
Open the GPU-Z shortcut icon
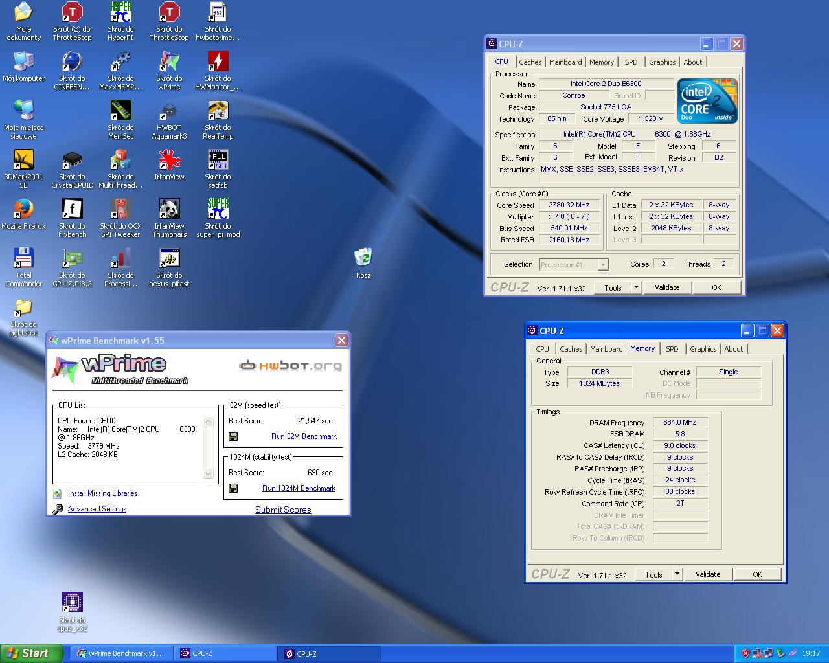(72, 258)
